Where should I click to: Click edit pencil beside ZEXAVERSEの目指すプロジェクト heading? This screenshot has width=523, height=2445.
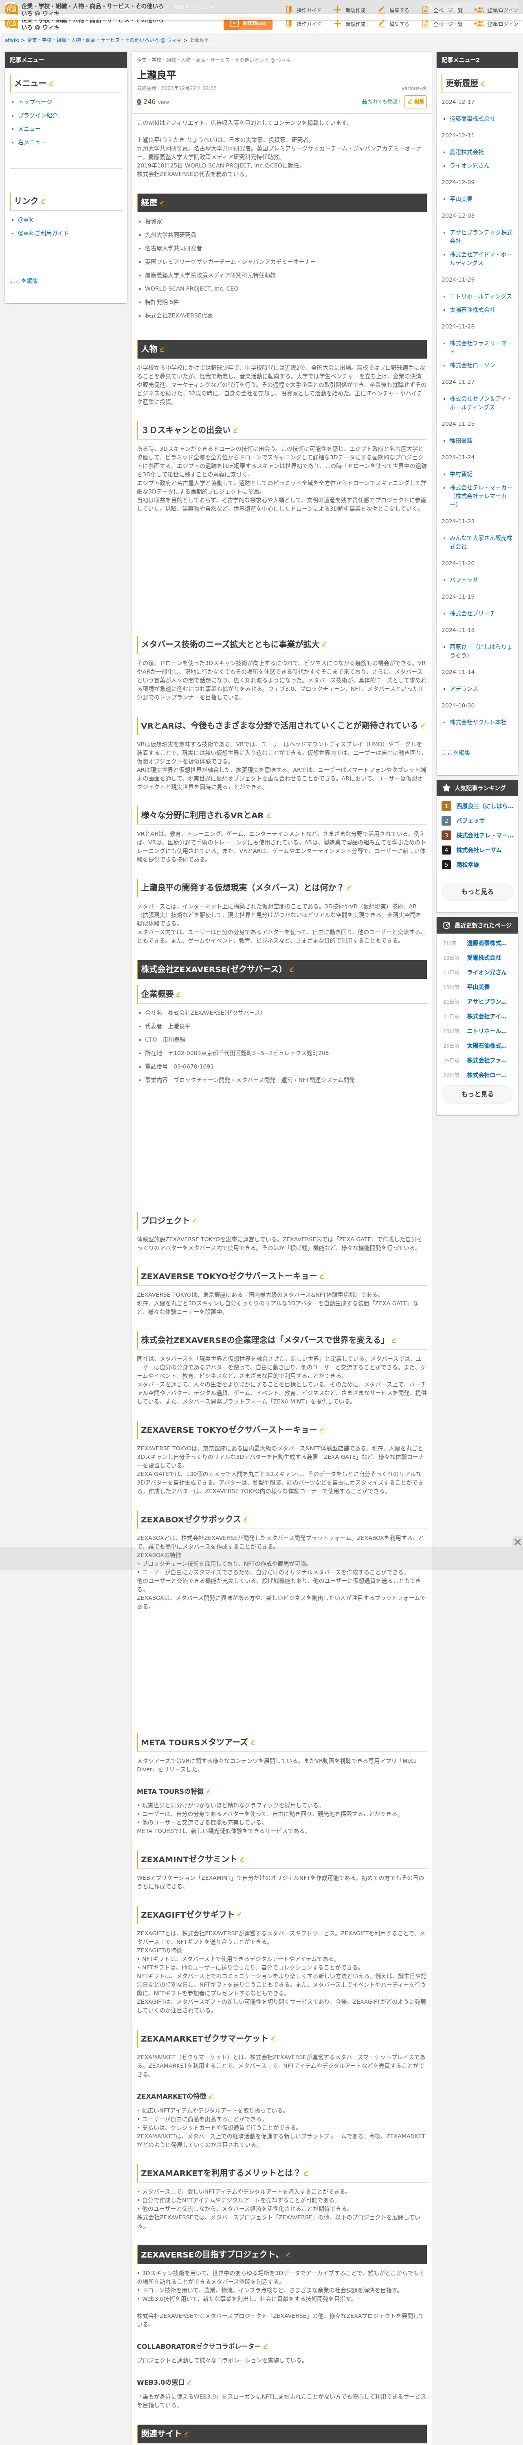coord(288,2255)
